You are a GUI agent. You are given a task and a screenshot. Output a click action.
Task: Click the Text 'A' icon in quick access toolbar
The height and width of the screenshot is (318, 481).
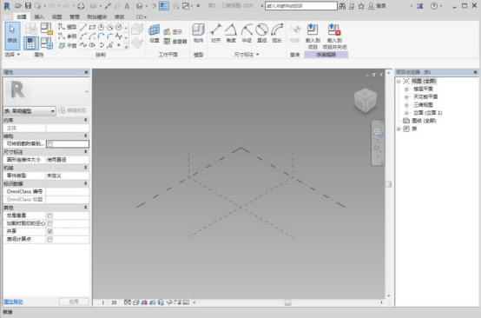(x=127, y=6)
